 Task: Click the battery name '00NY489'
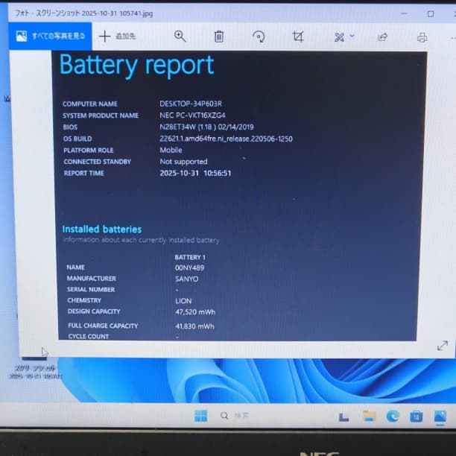[x=189, y=267]
